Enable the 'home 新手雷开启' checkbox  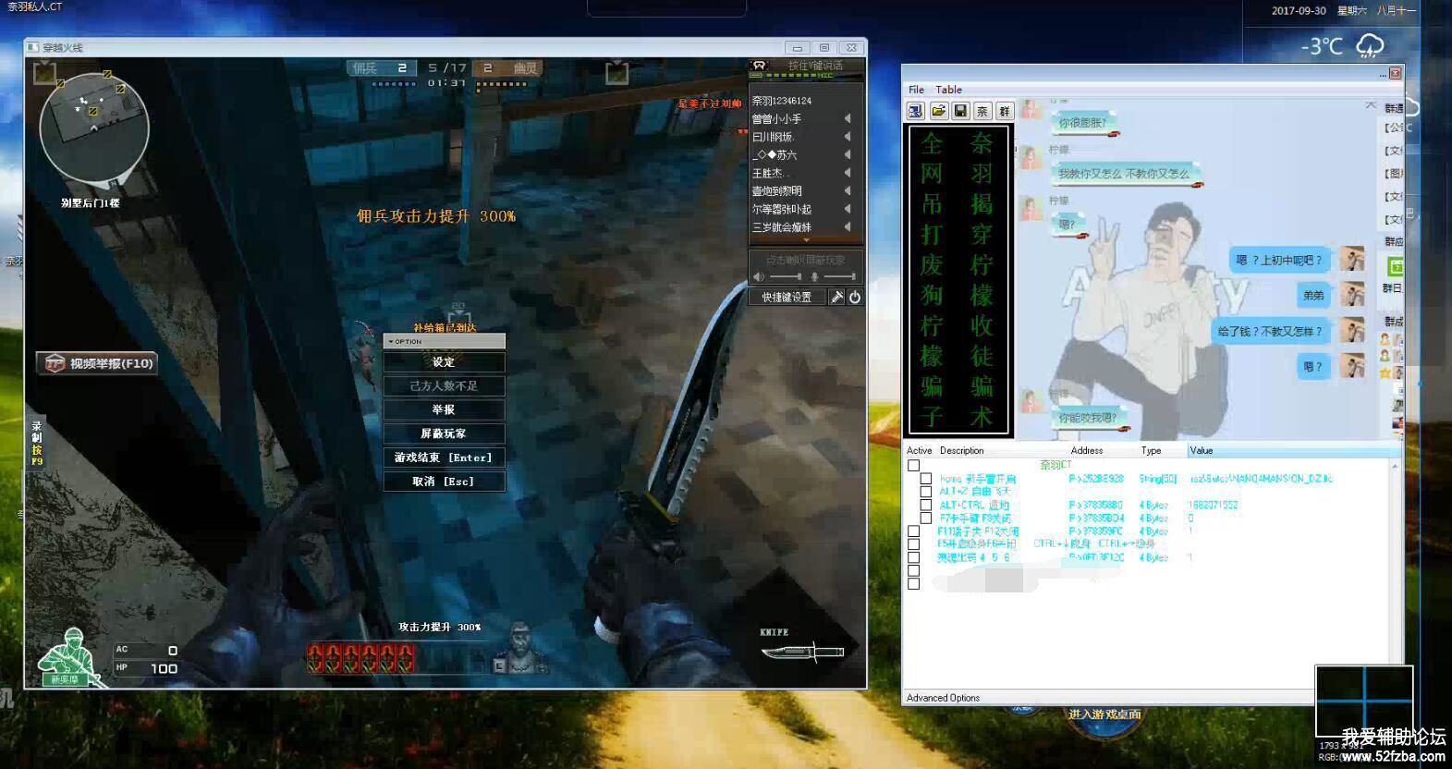(926, 479)
